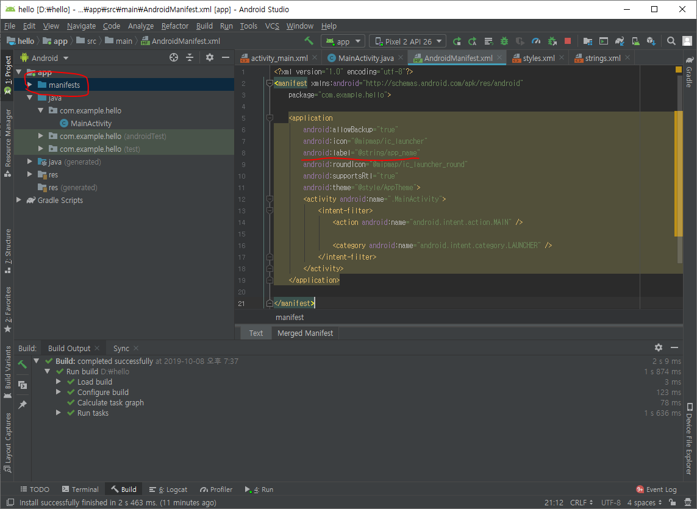Open the Android project view dropdown
Screen dimensions: 697x509
click(x=44, y=58)
